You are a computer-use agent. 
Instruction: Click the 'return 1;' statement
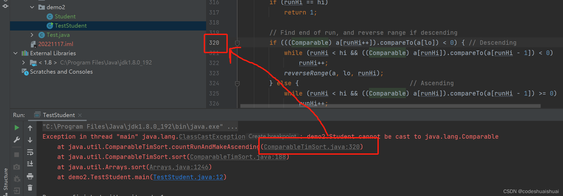(x=300, y=12)
